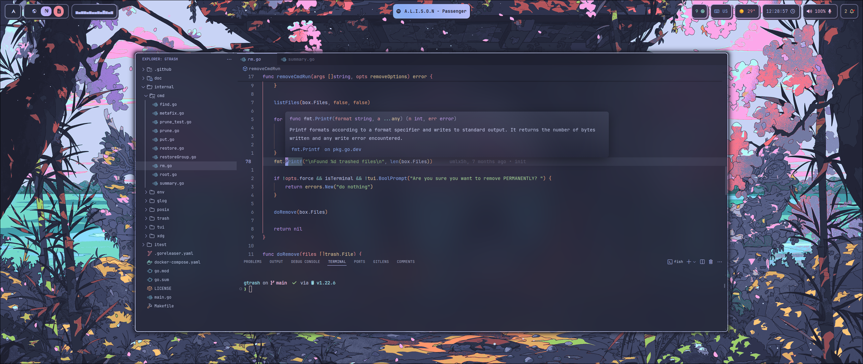This screenshot has width=863, height=364.
Task: Click the Go icon beside go.mod
Action: pyautogui.click(x=149, y=271)
